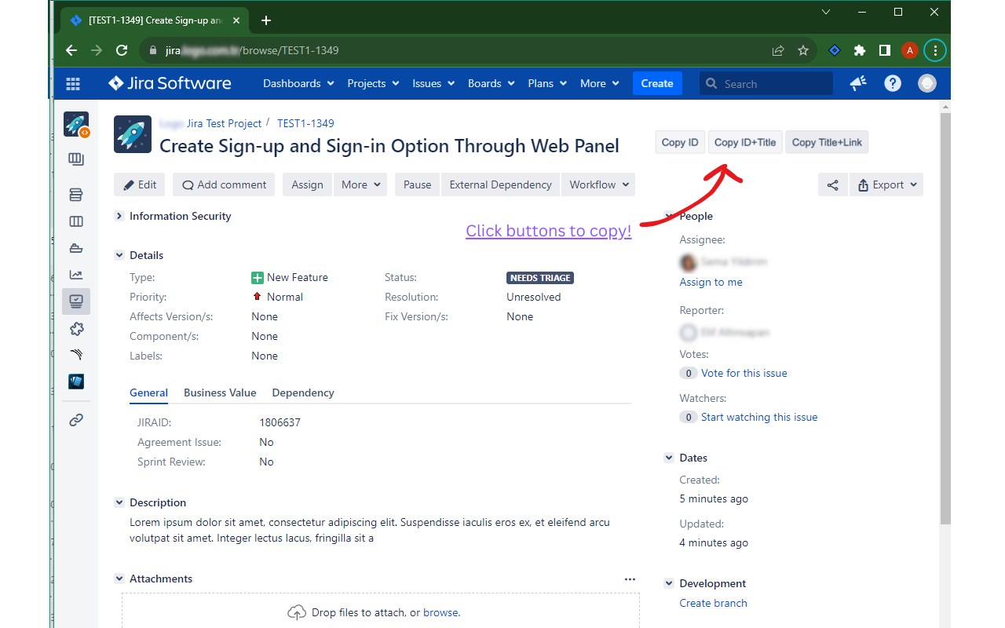Image resolution: width=1005 pixels, height=628 pixels.
Task: Click the Jira search field
Action: click(766, 83)
